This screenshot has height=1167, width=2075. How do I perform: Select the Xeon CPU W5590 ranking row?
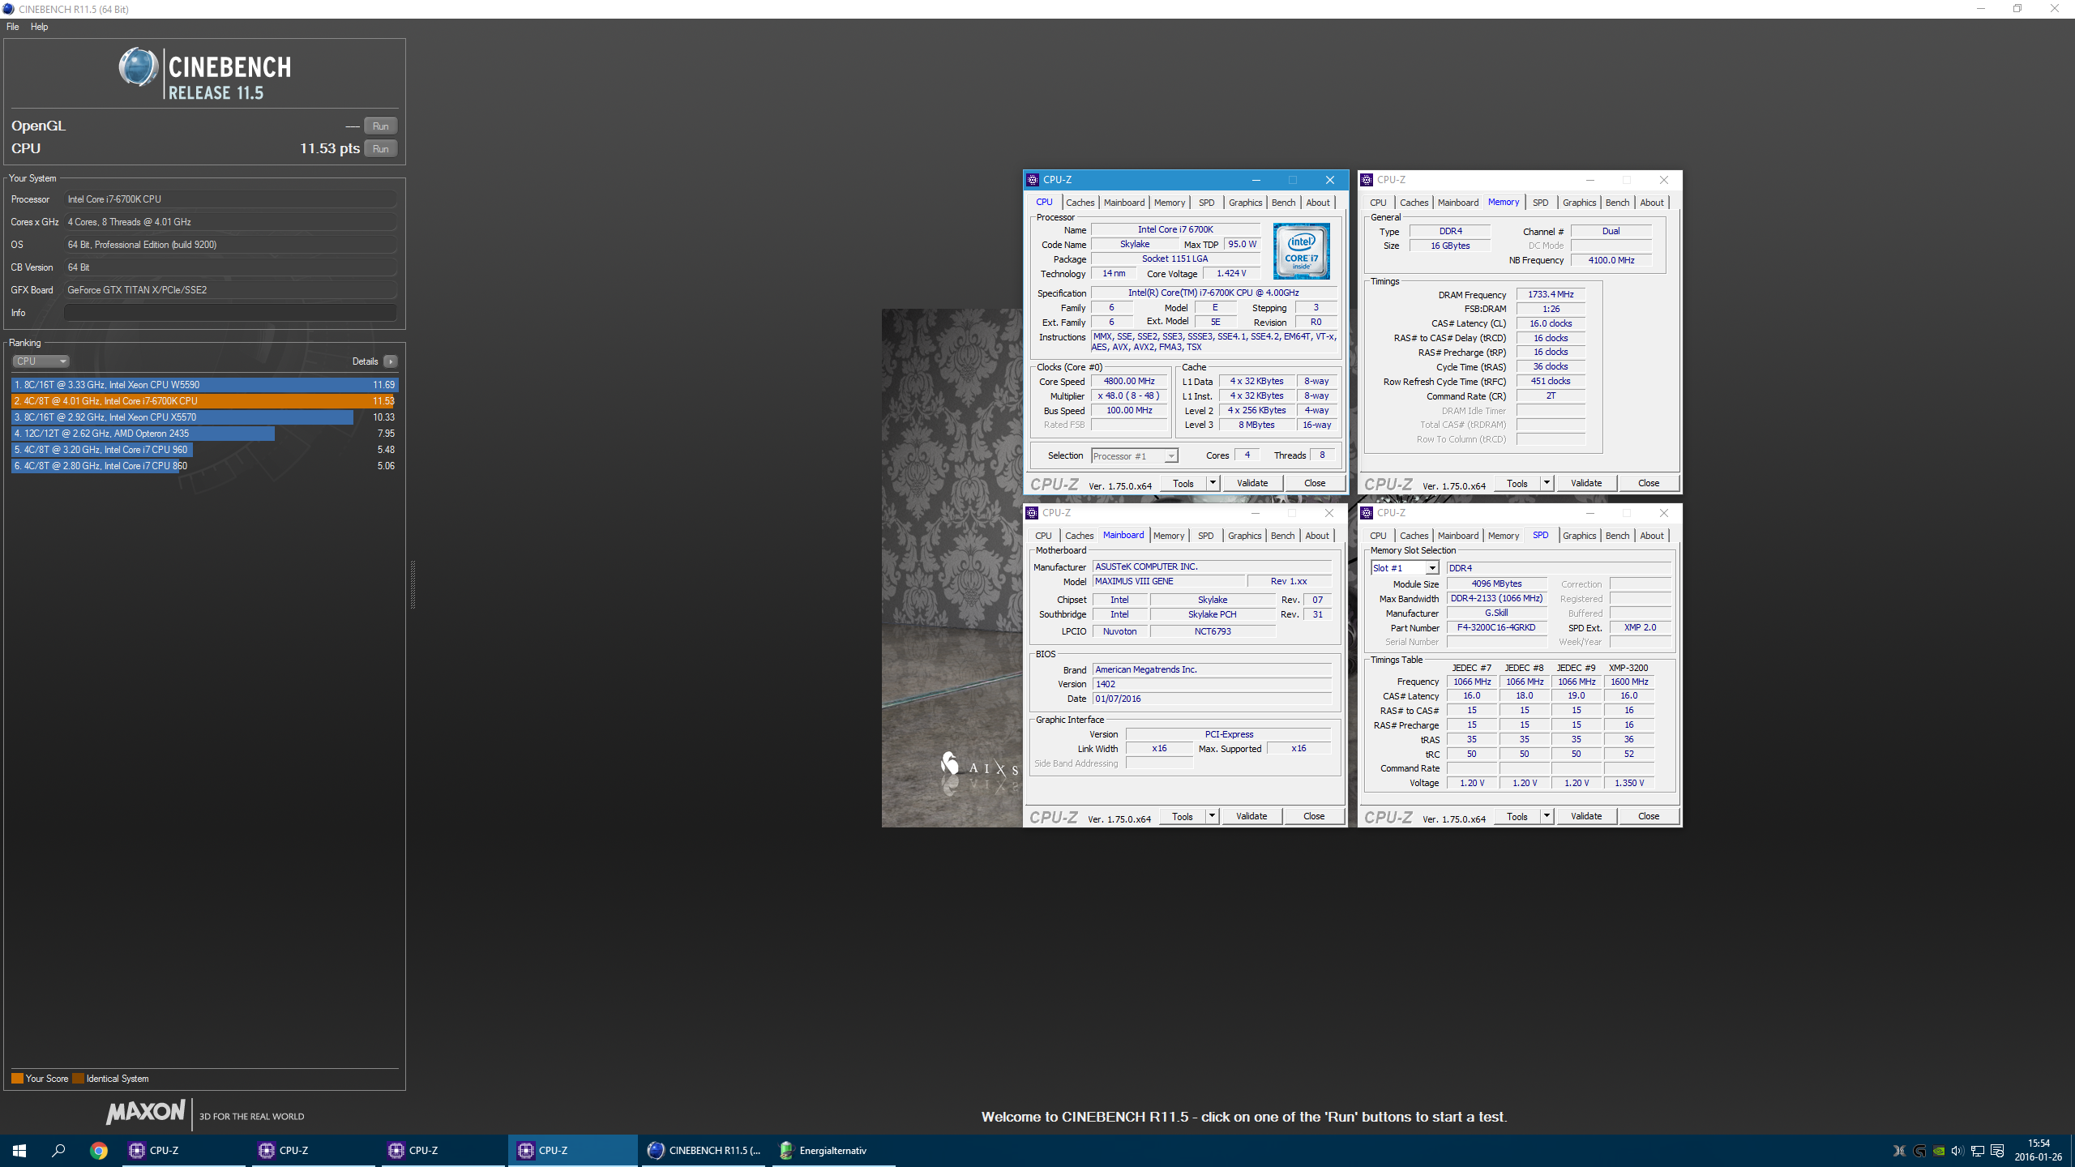[204, 385]
